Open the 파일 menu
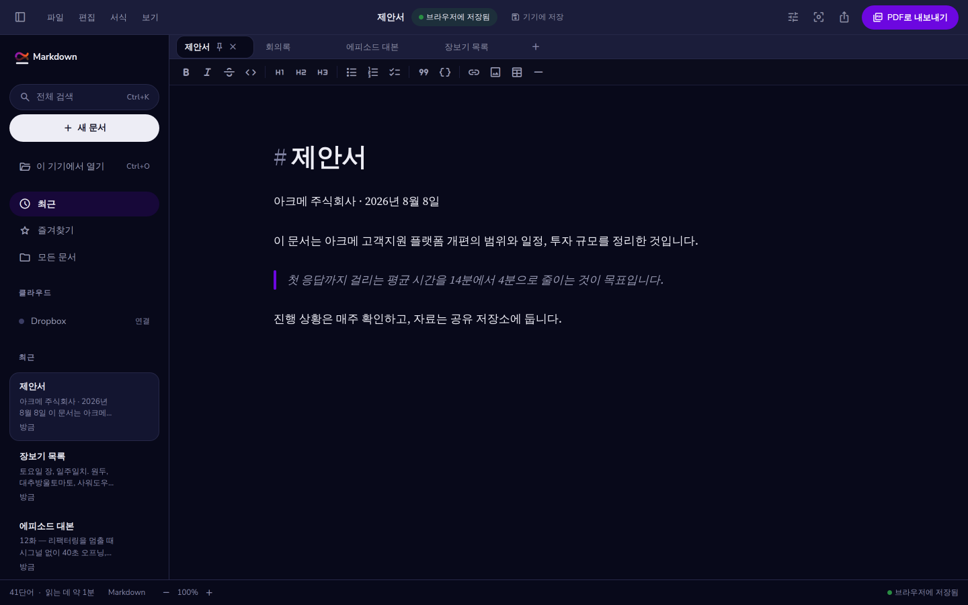 pyautogui.click(x=55, y=17)
